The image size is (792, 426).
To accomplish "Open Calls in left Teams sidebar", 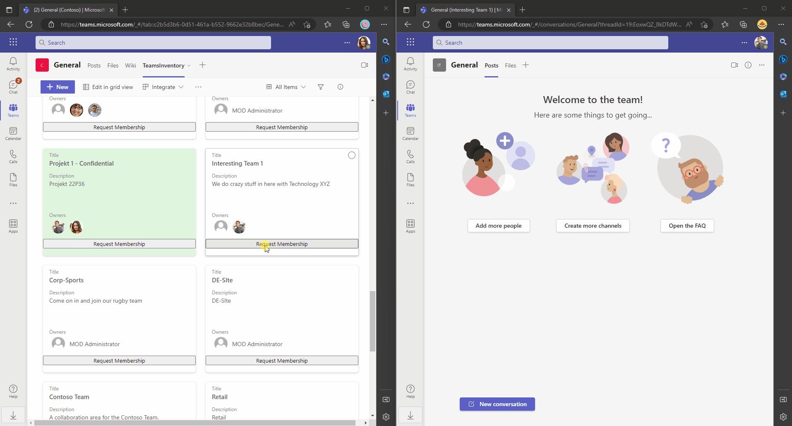I will tap(13, 157).
